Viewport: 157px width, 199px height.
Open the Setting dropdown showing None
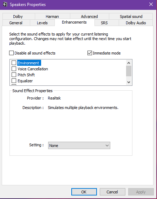tap(79, 146)
